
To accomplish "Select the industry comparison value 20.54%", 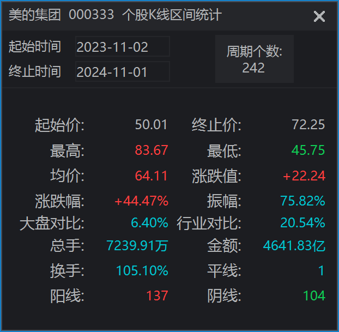I will (x=302, y=223).
